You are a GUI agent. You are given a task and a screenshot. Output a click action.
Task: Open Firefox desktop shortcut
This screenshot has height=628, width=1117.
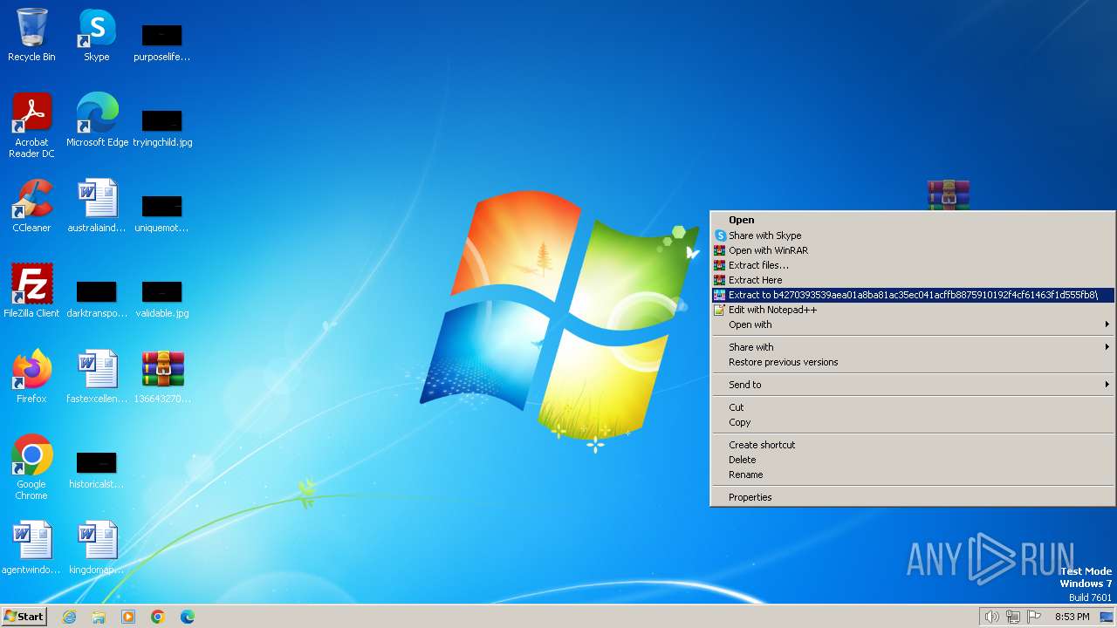pyautogui.click(x=31, y=377)
